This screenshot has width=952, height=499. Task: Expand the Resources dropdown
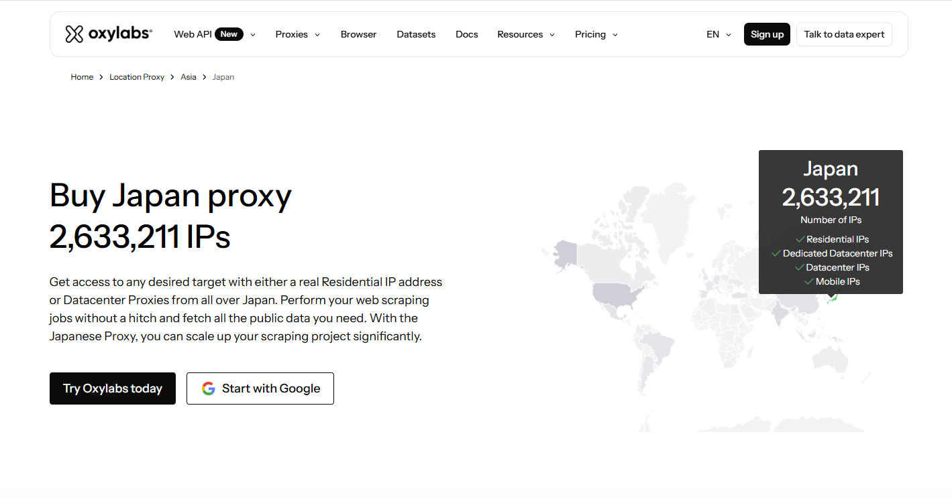pos(526,34)
